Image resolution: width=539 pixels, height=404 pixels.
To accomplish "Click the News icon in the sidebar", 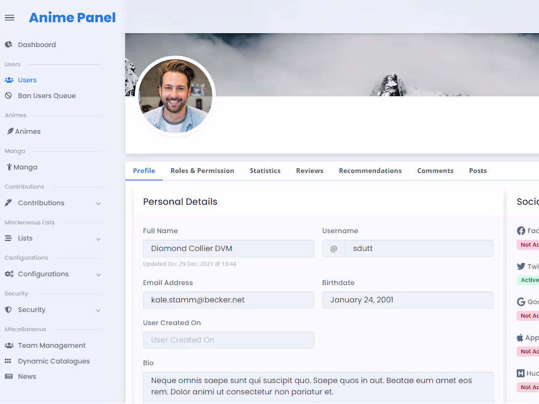I will coord(8,376).
